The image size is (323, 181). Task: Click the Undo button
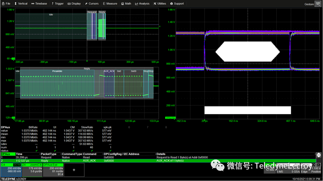pos(318,3)
